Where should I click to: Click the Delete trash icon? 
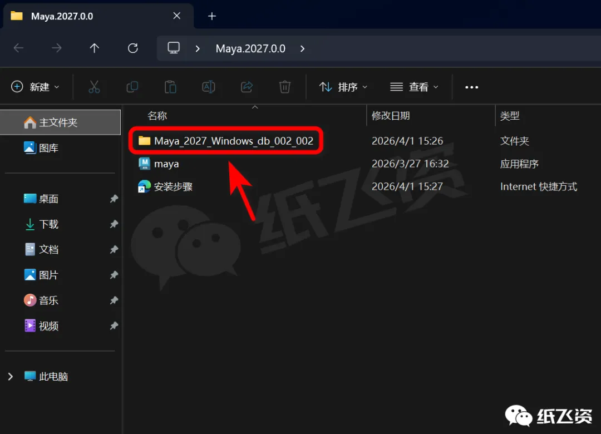(x=285, y=87)
